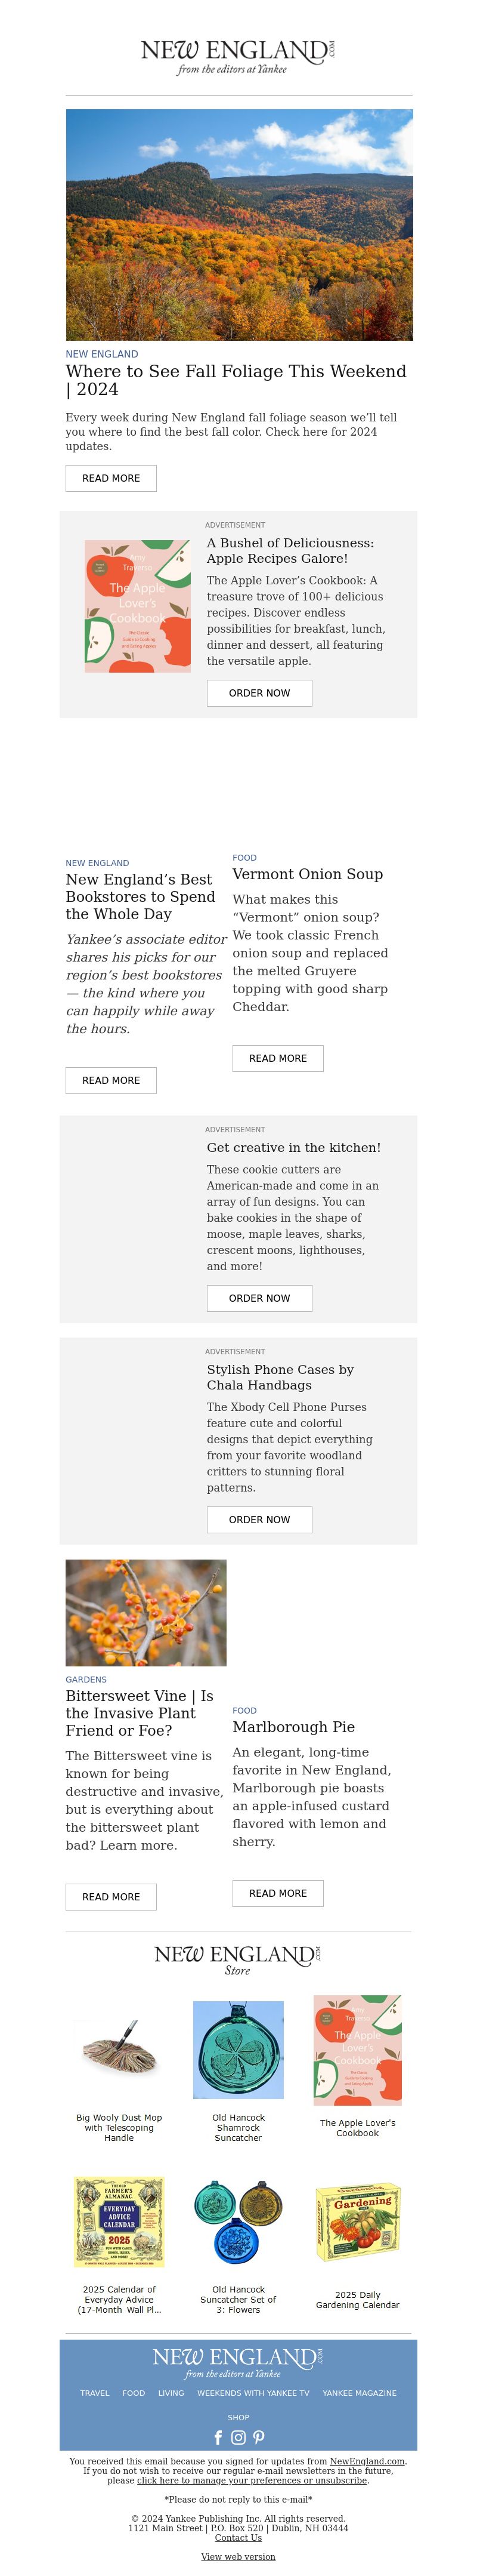Open the Travel footer menu item

(x=95, y=2393)
